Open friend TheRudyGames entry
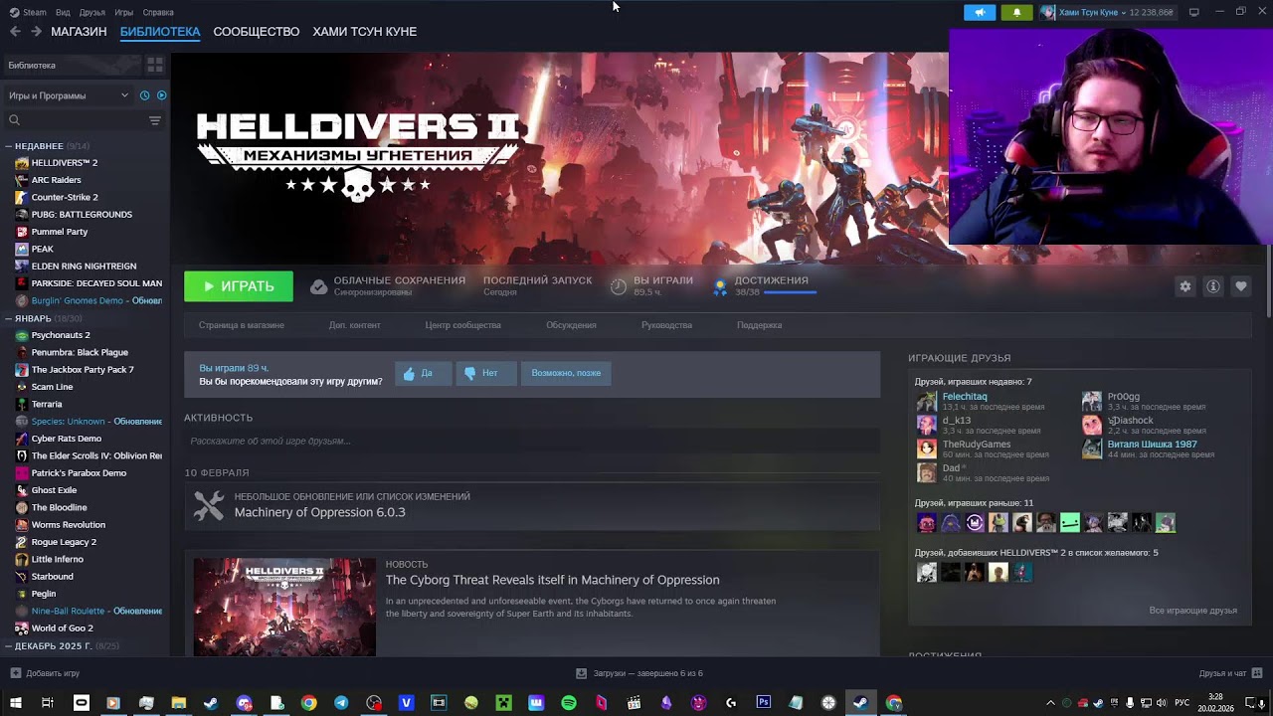 [977, 445]
